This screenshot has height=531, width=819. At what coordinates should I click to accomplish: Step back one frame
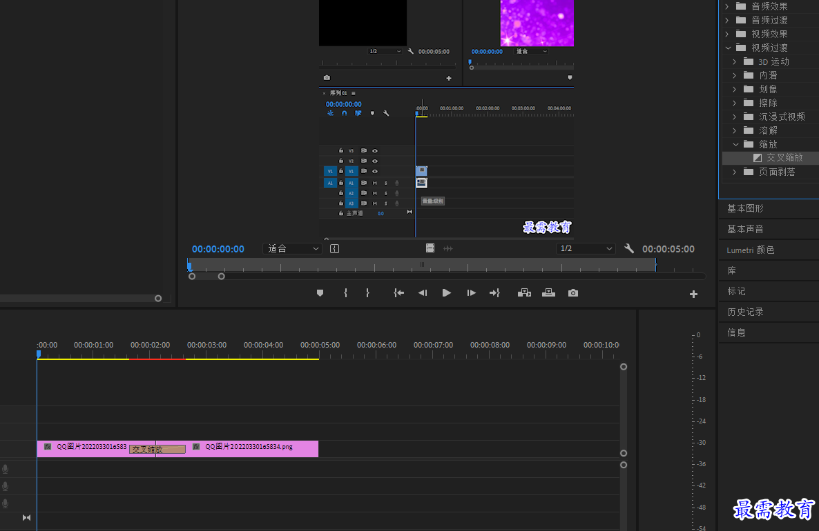(423, 293)
